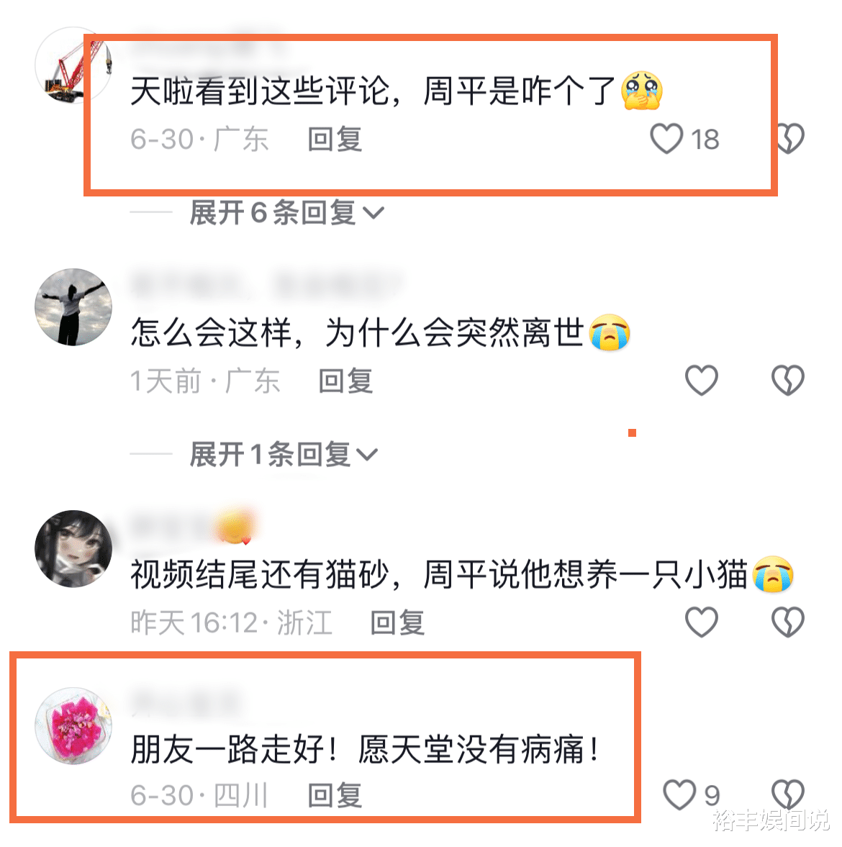The image size is (842, 847).
Task: Open the crane avatar profile
Action: pyautogui.click(x=73, y=65)
